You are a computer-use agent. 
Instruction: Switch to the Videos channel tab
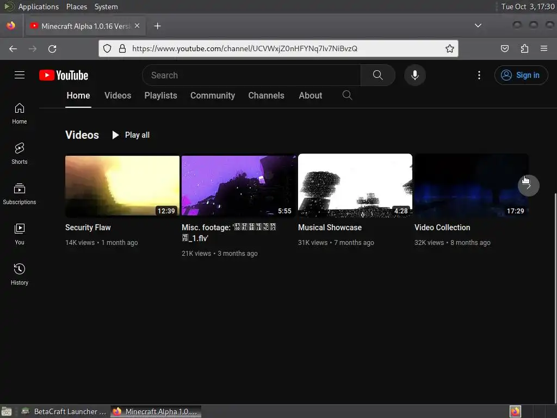117,95
